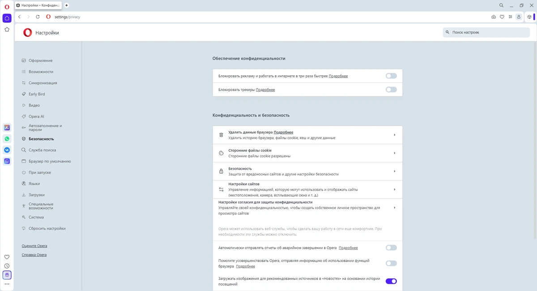Image resolution: width=537 pixels, height=291 pixels.
Task: Click the gift box icon in sidebar
Action: tap(7, 275)
